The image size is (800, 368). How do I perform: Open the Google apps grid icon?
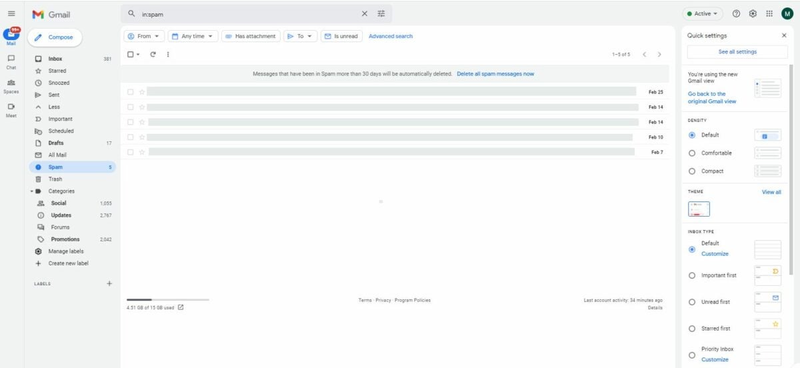[x=769, y=13]
